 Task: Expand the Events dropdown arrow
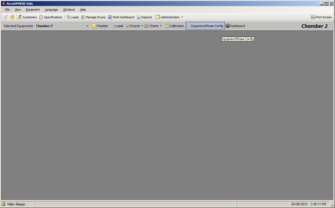click(142, 26)
